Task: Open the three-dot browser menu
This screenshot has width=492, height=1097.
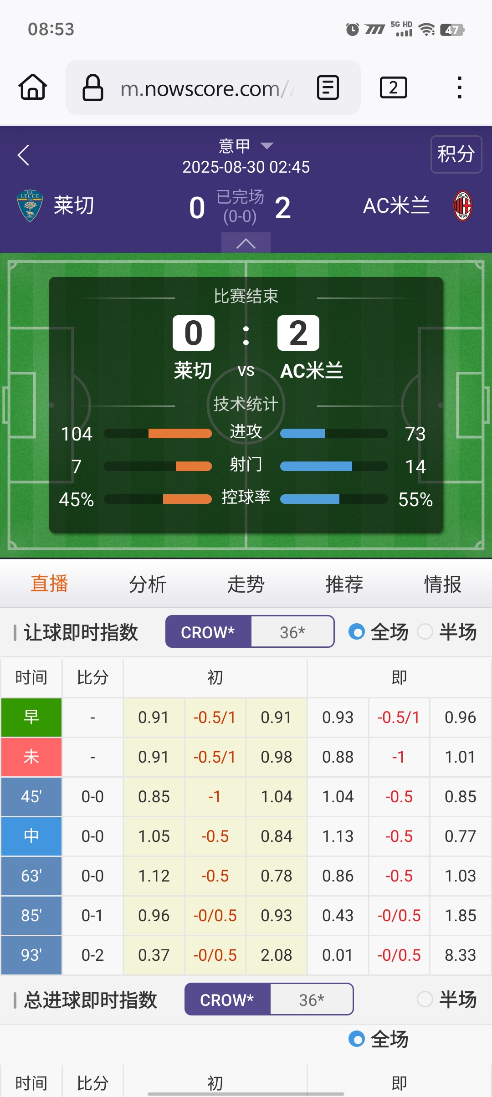Action: click(x=459, y=87)
